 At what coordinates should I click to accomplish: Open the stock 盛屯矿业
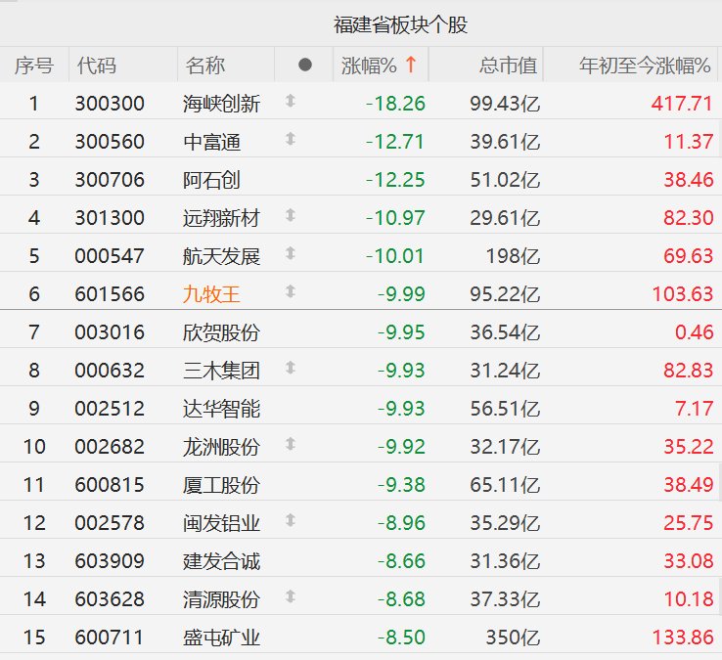[x=222, y=638]
